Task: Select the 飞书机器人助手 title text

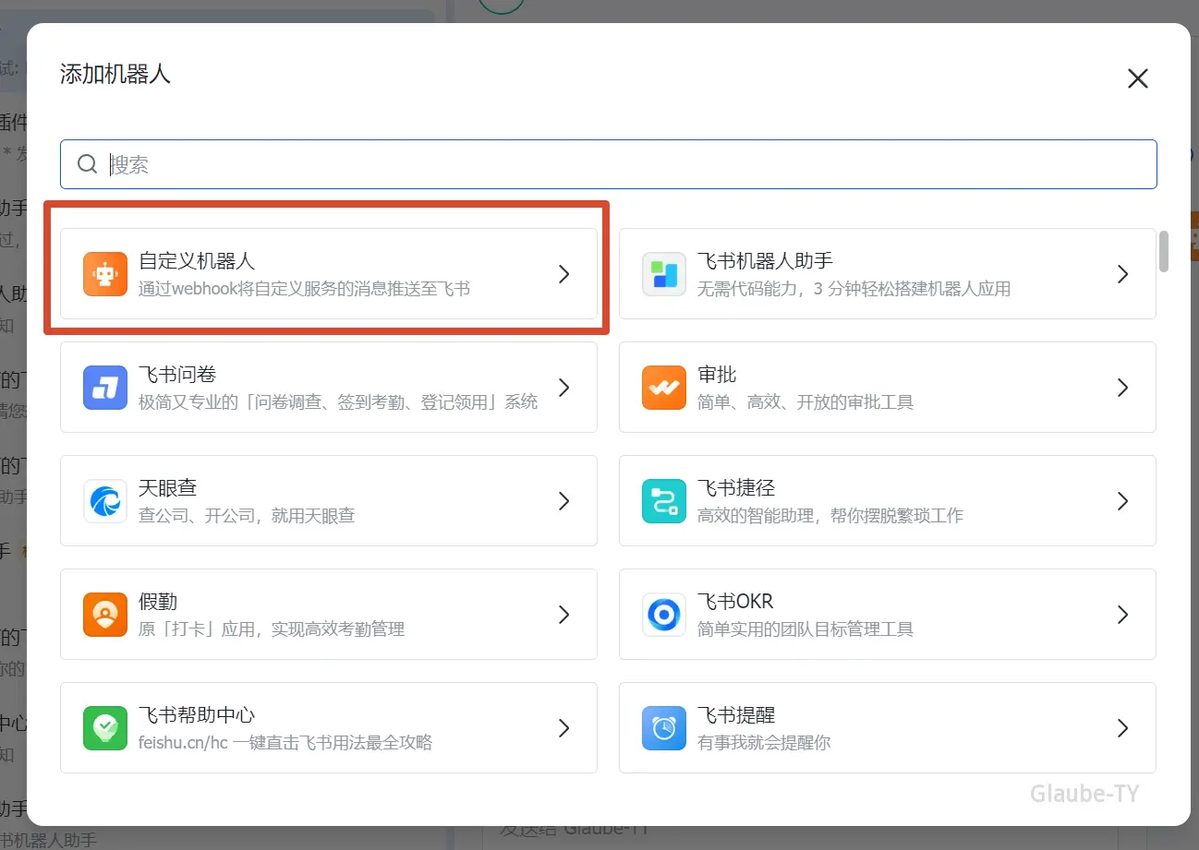Action: pyautogui.click(x=766, y=261)
